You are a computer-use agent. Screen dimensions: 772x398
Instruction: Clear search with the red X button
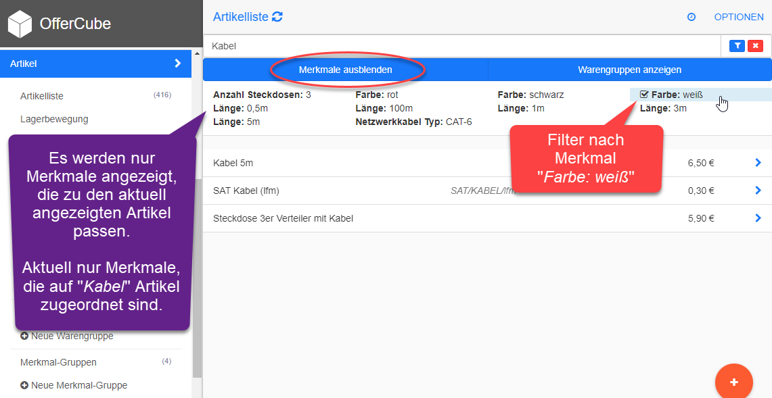click(755, 46)
